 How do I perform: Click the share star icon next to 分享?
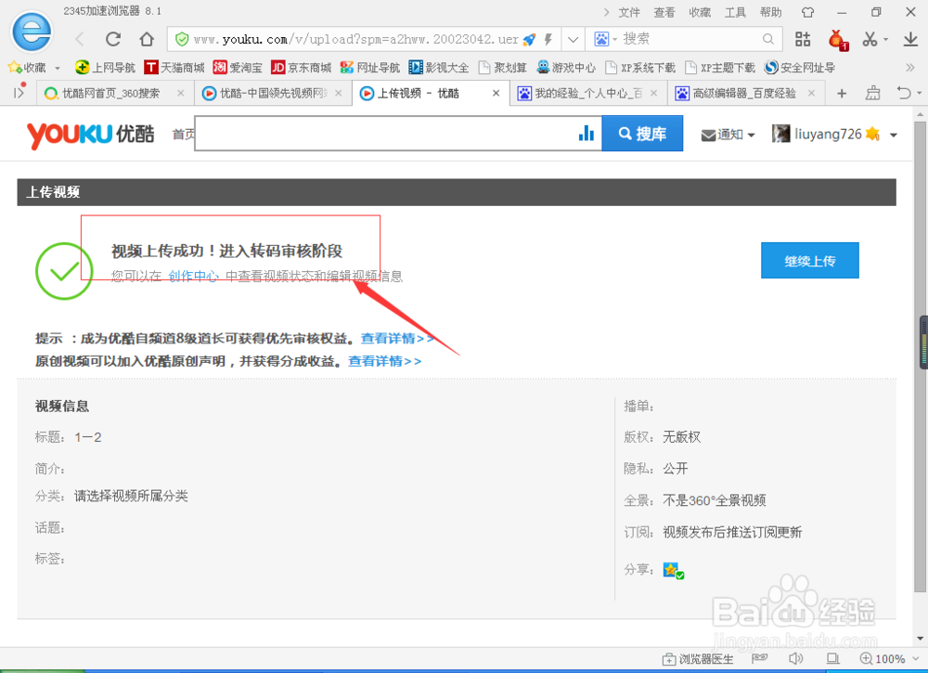(673, 570)
